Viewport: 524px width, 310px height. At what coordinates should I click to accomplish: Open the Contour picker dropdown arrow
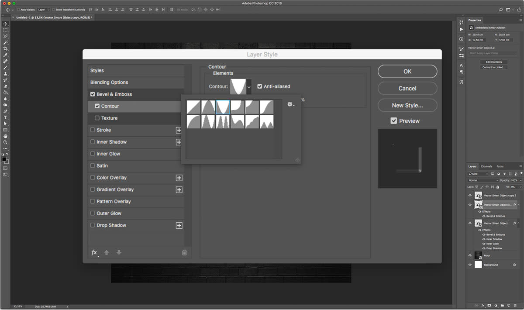coord(249,87)
